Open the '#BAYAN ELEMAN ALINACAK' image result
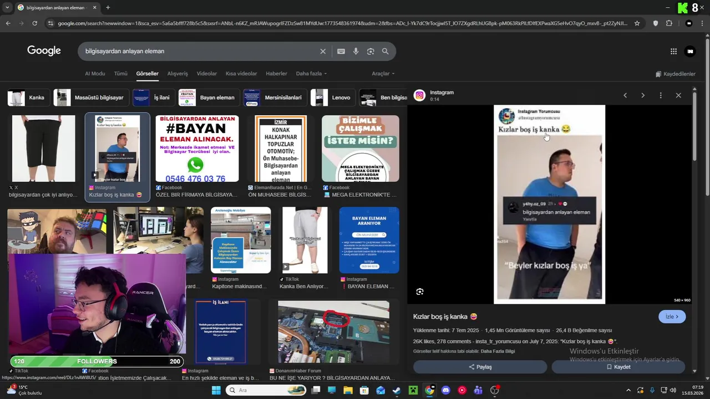The width and height of the screenshot is (710, 399). [x=197, y=149]
